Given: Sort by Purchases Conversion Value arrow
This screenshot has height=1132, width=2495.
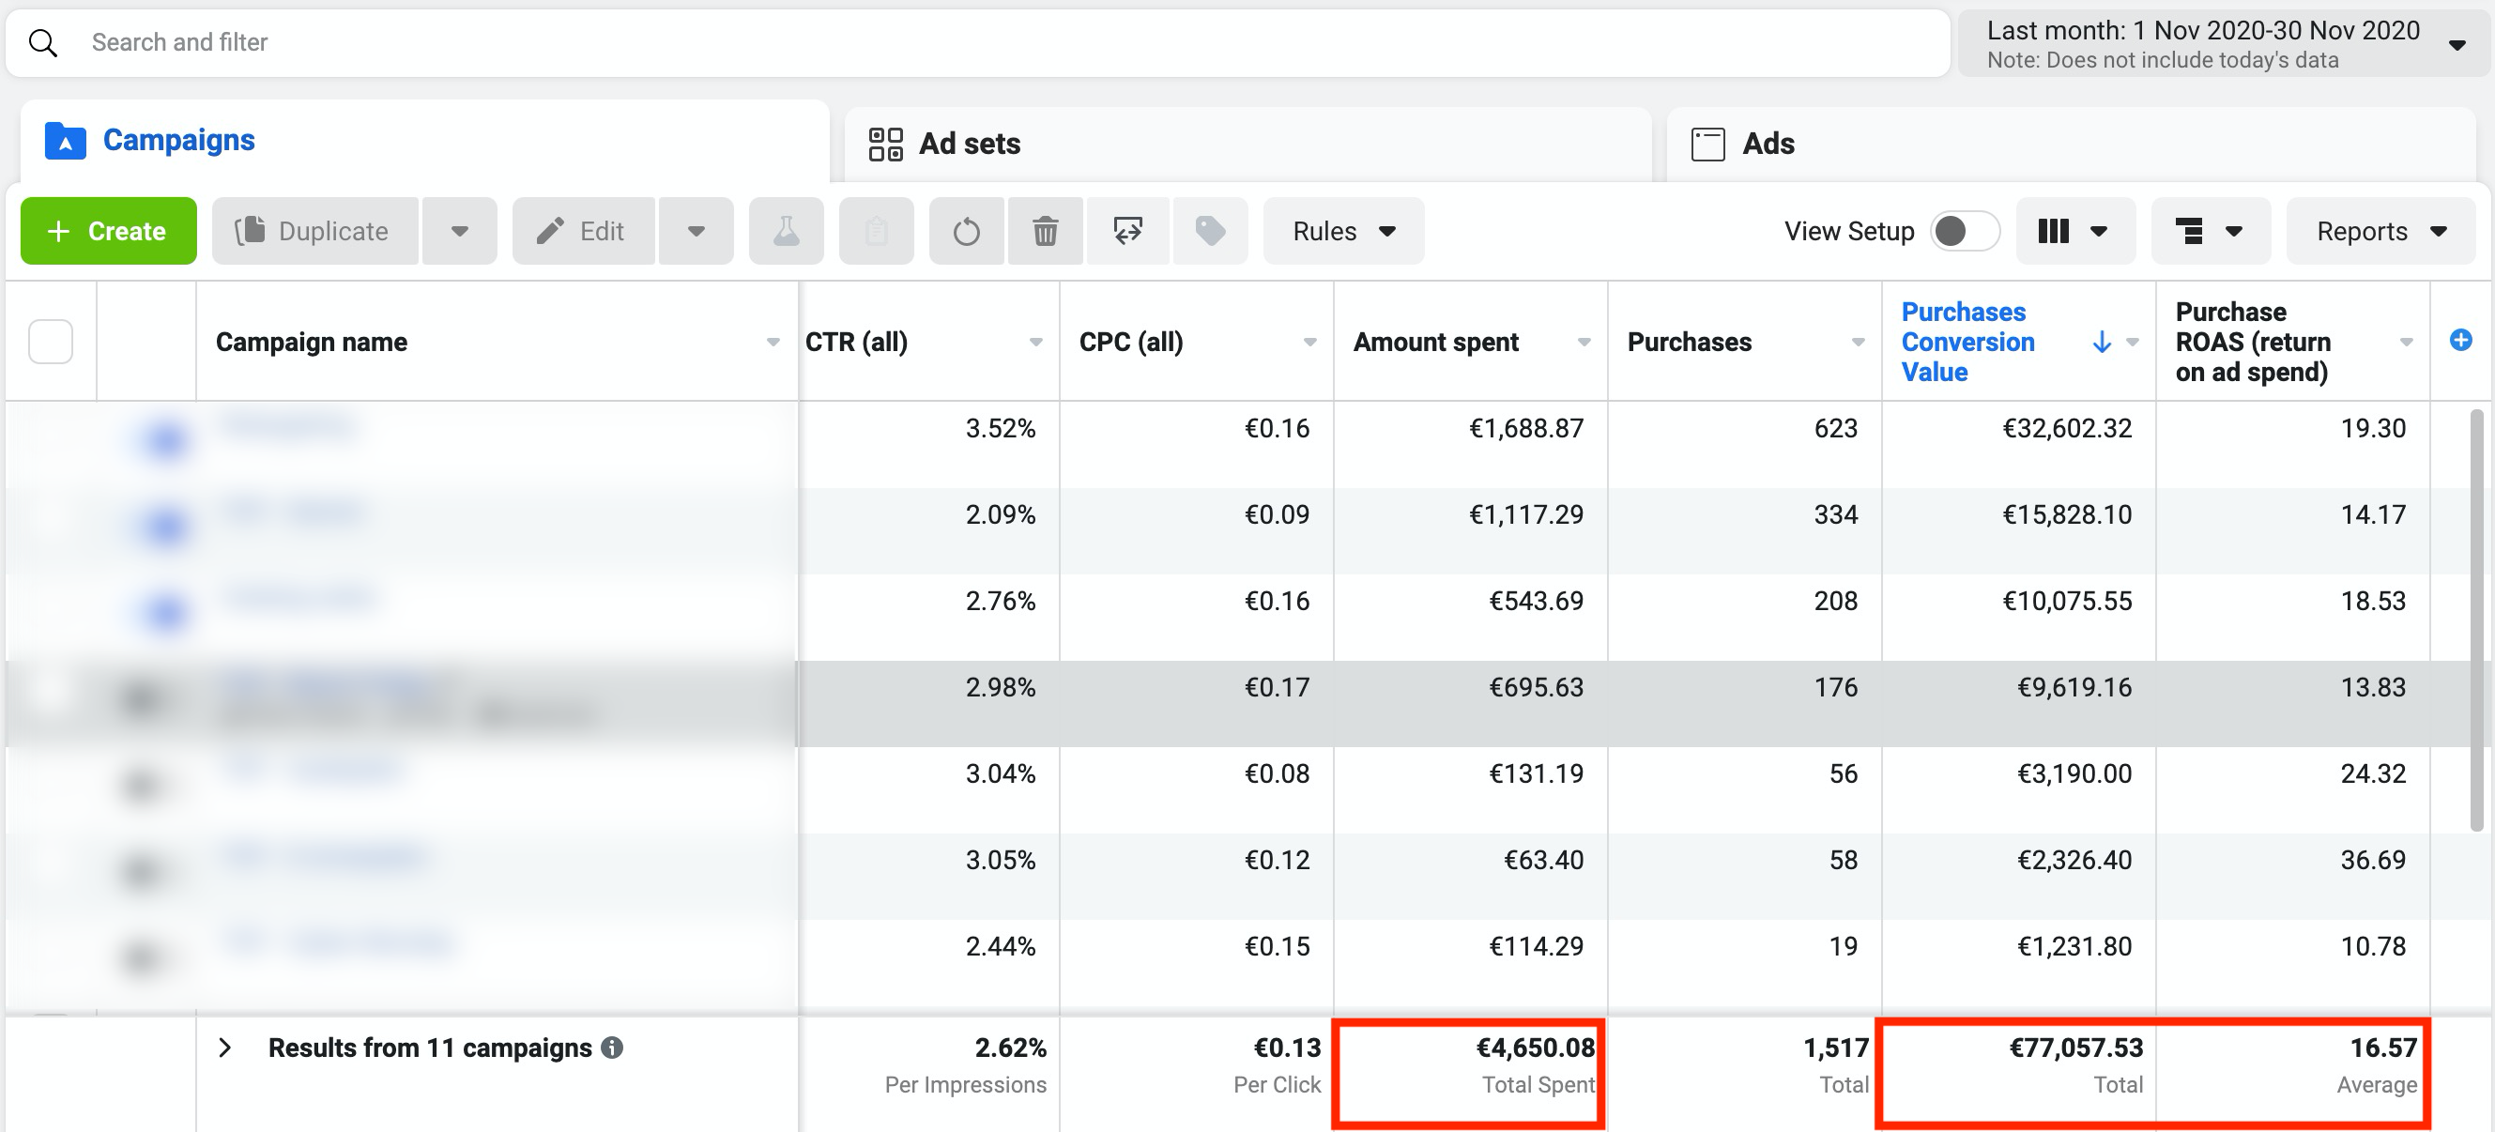Looking at the screenshot, I should (x=2101, y=342).
